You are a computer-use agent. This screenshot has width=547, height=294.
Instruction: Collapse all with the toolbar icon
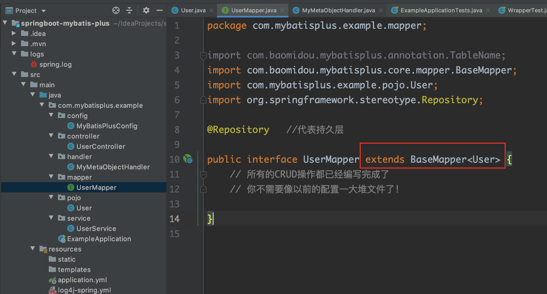coord(129,10)
